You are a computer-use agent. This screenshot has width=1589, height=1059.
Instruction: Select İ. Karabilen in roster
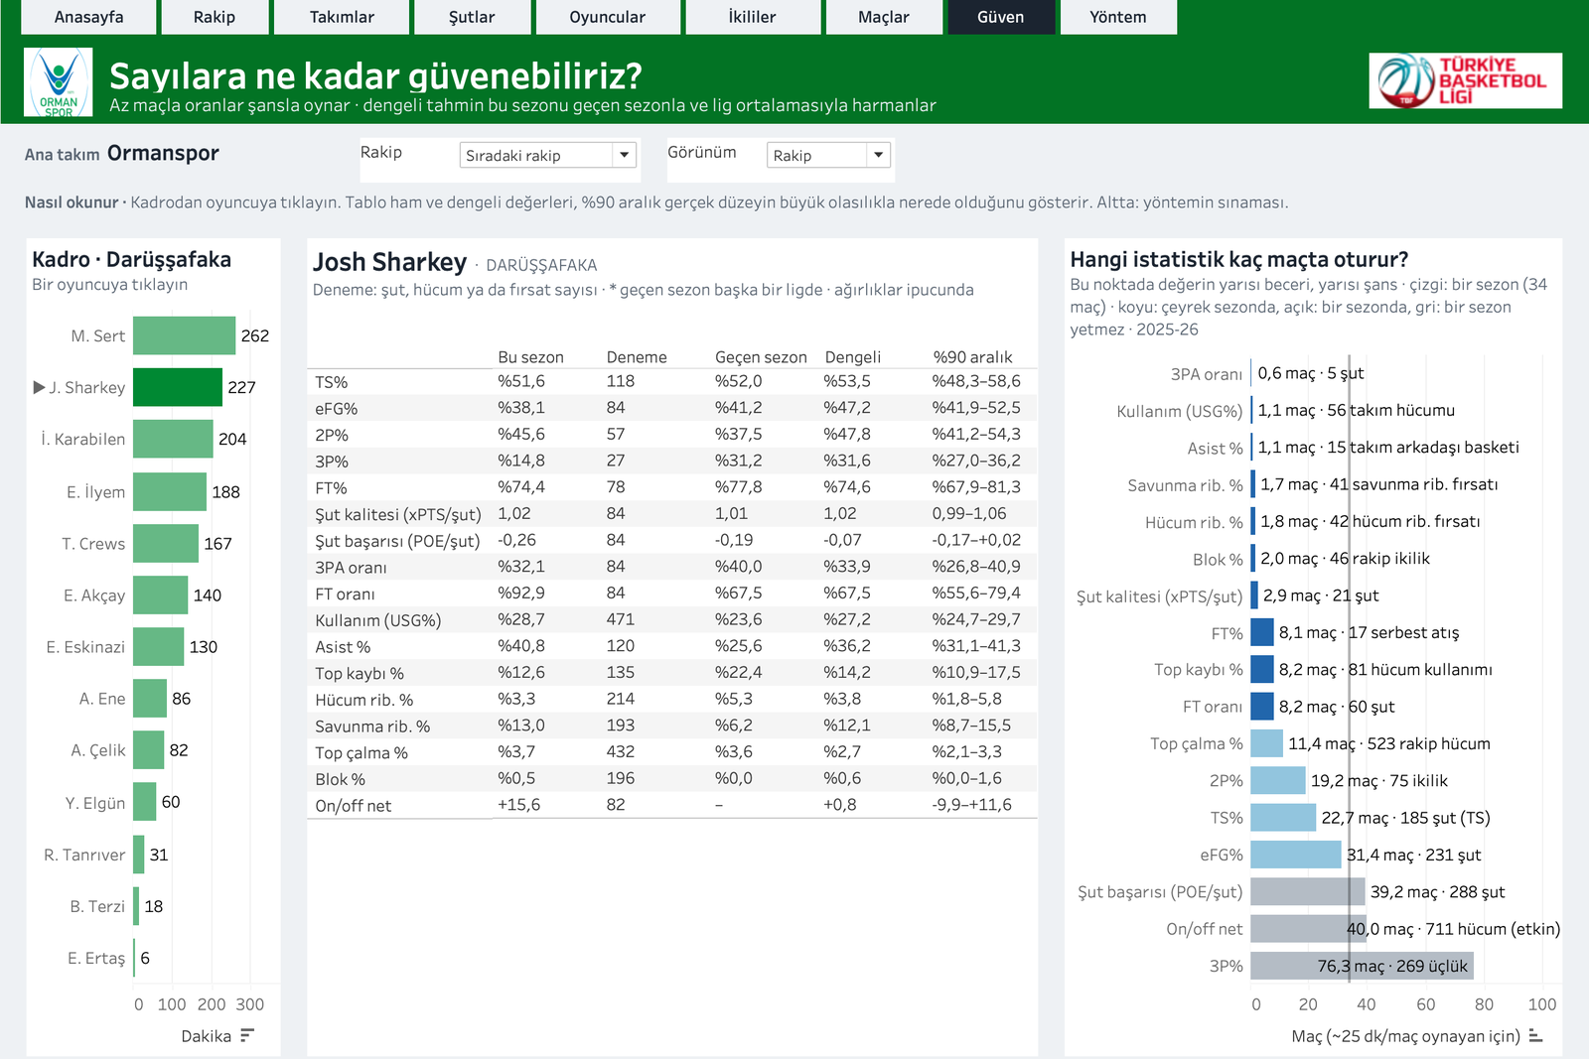[173, 439]
